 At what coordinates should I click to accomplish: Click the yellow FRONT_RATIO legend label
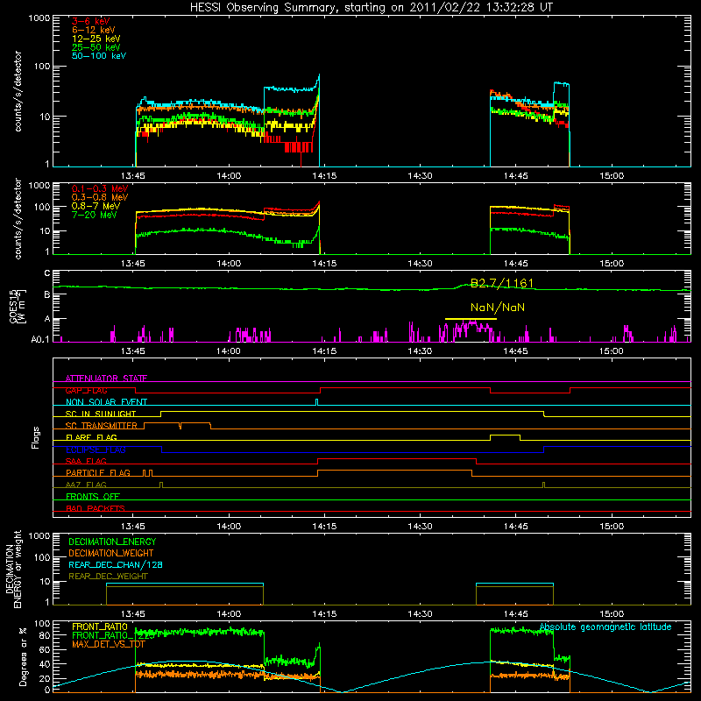click(100, 627)
